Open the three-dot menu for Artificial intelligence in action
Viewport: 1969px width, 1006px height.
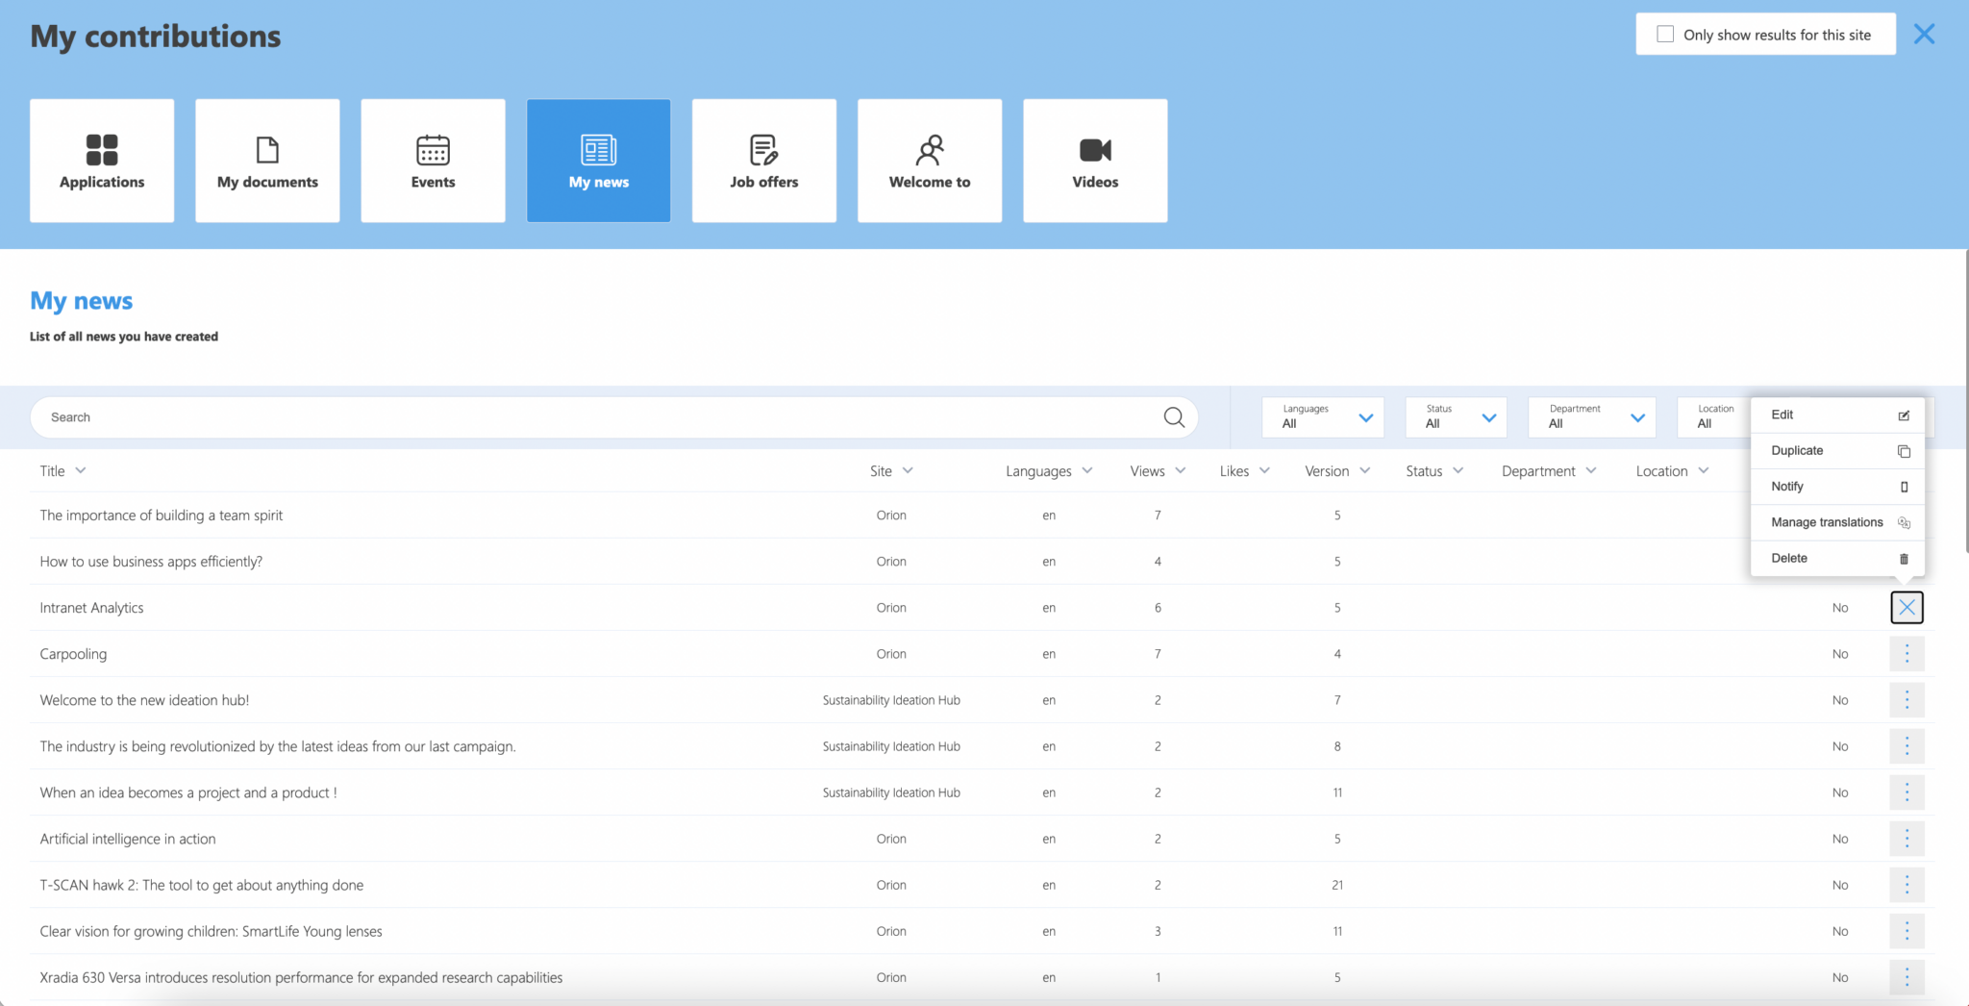pos(1907,838)
